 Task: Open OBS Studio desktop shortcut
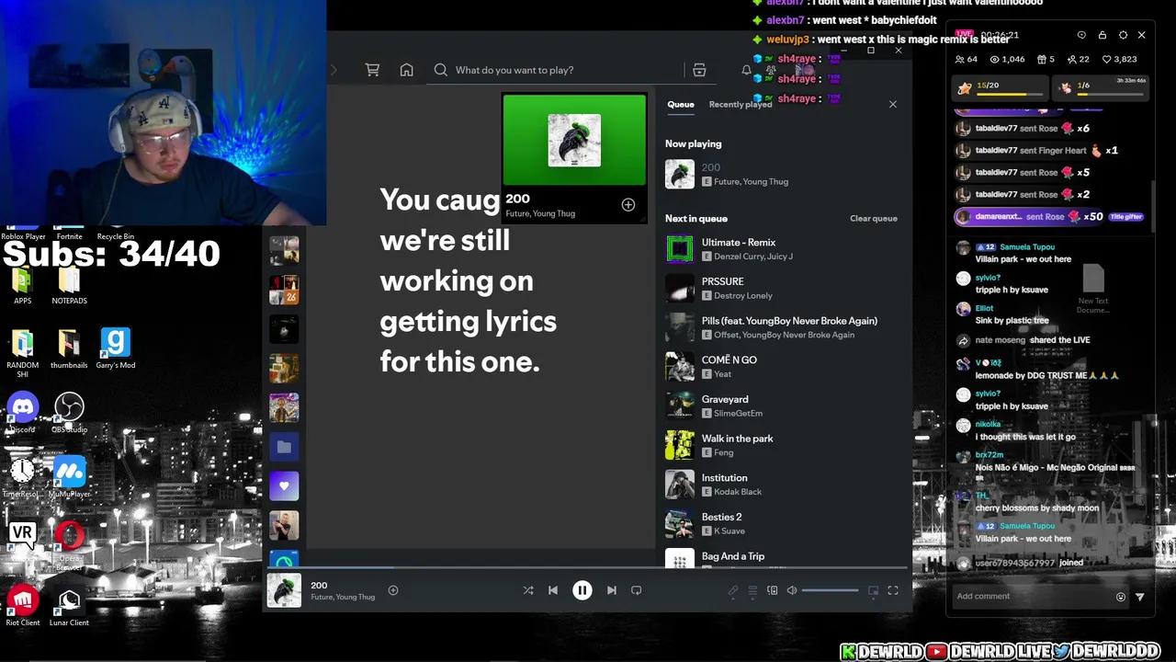click(x=69, y=413)
